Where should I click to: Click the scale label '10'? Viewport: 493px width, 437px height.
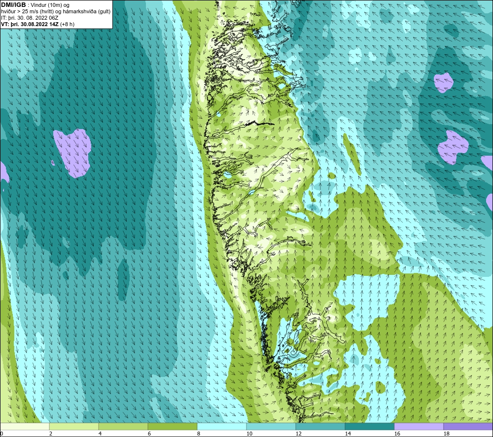249,434
